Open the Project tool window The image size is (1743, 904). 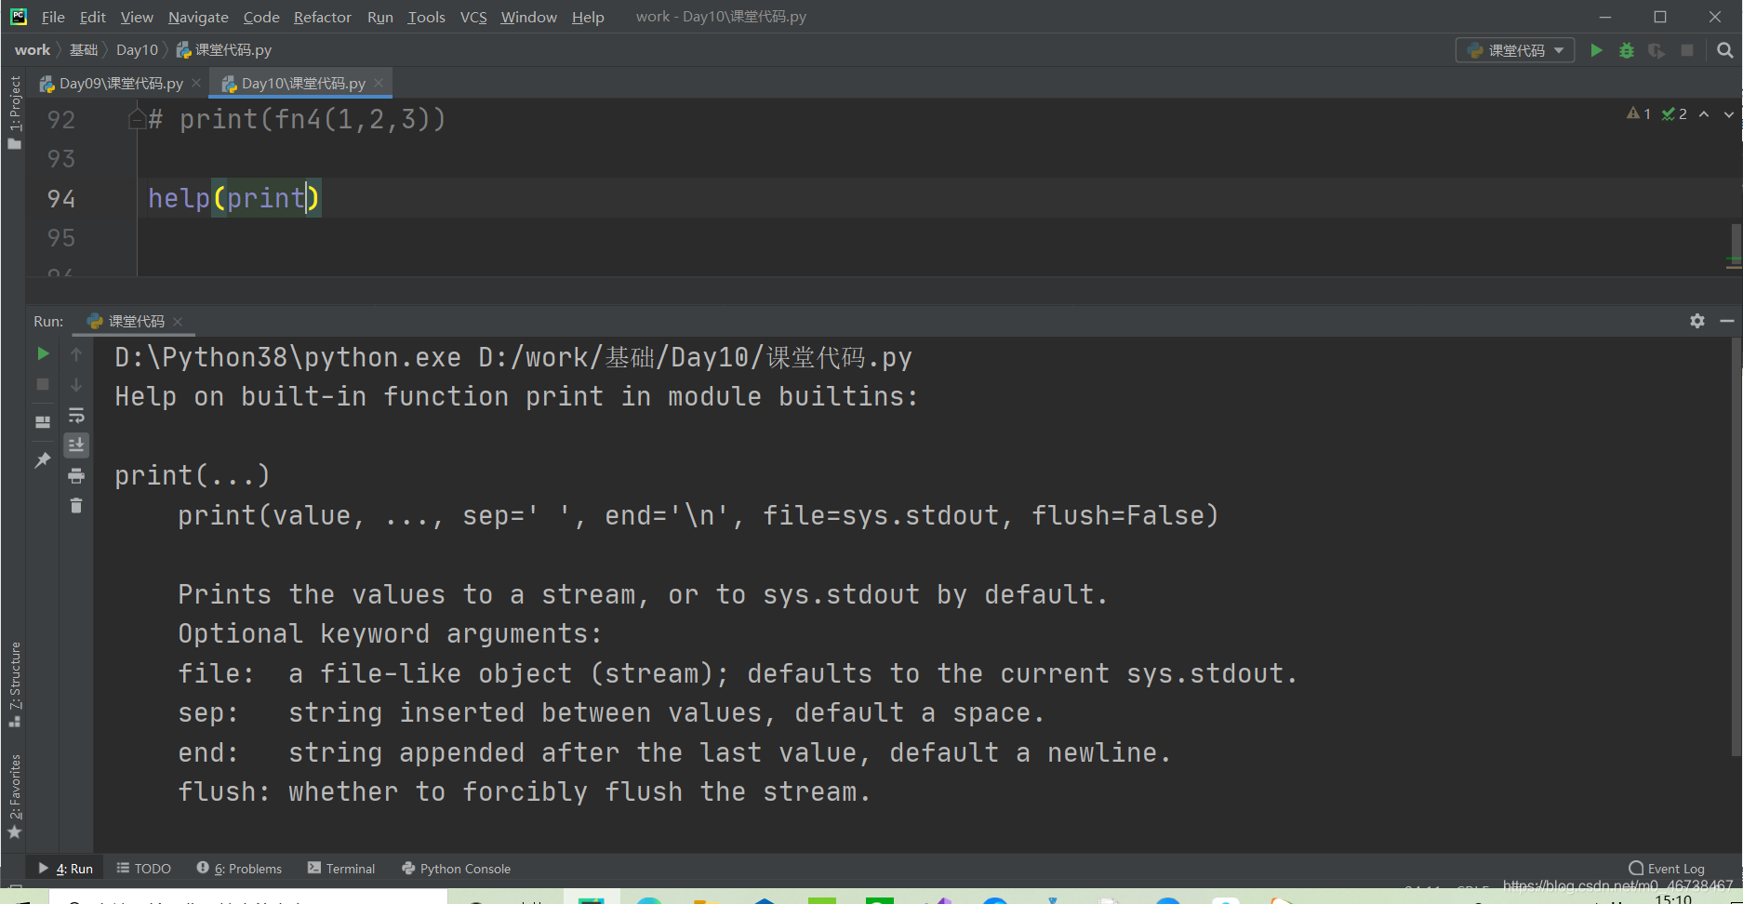coord(14,112)
